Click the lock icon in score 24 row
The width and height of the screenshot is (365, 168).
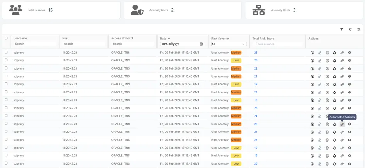point(319,116)
